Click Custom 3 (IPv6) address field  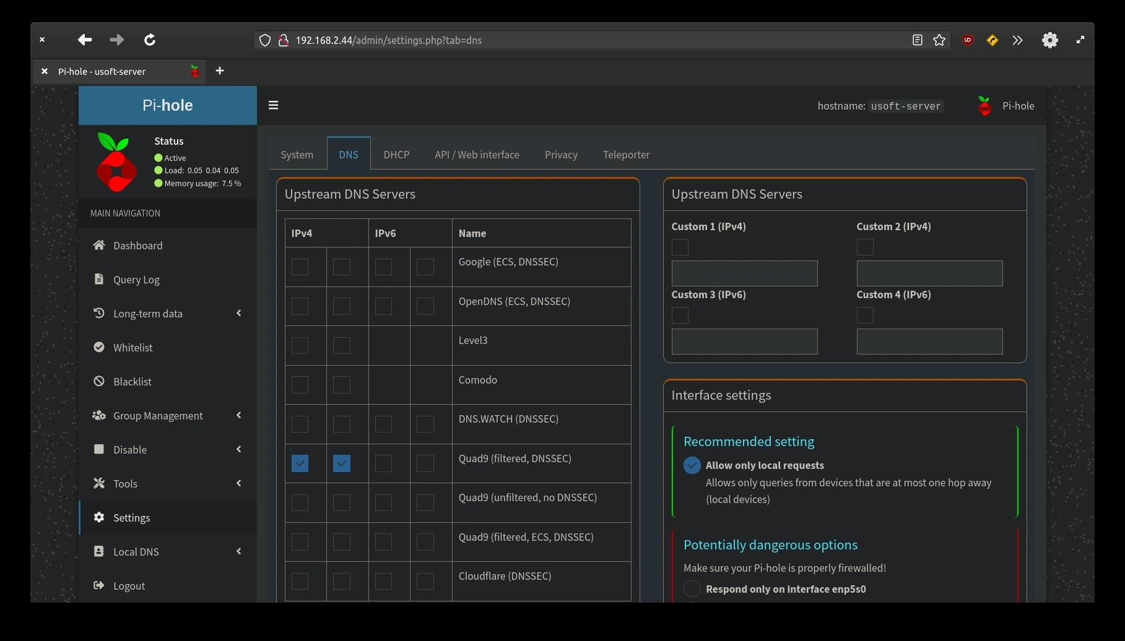coord(744,342)
